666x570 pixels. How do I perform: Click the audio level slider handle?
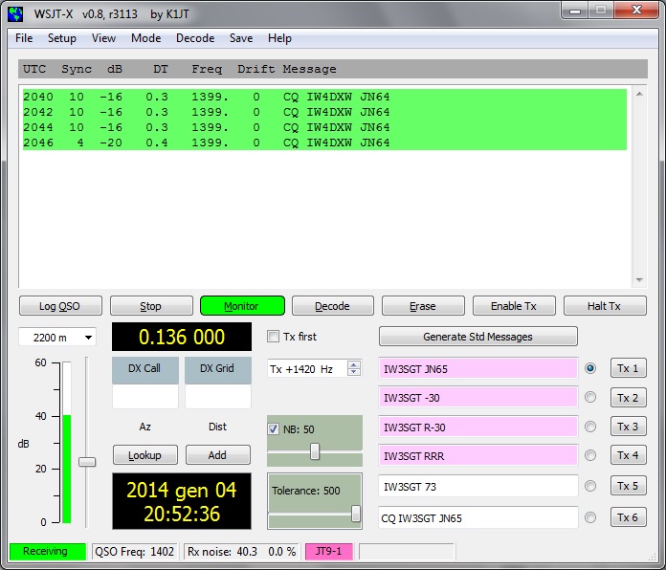tap(87, 462)
